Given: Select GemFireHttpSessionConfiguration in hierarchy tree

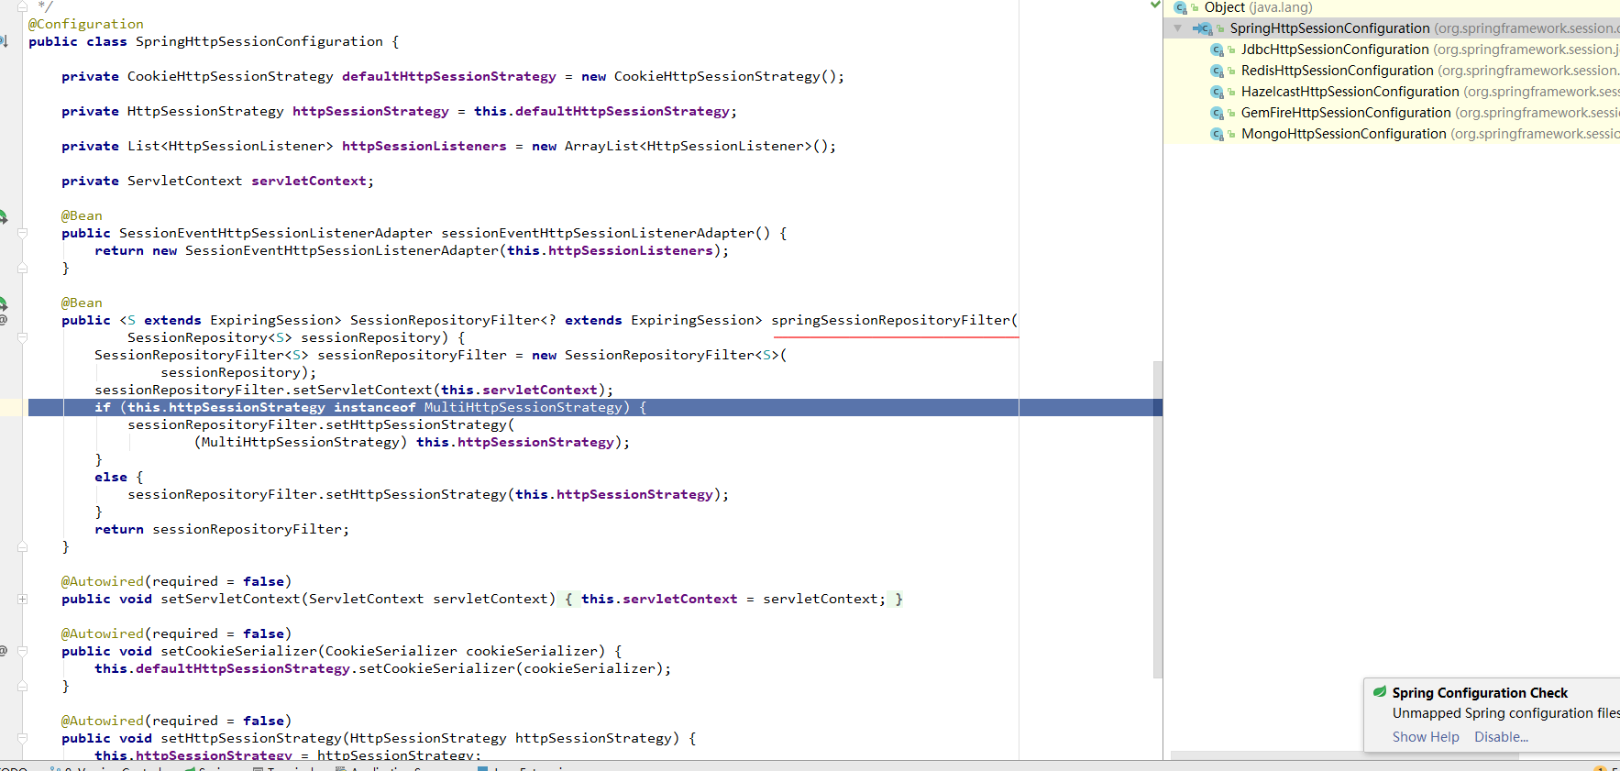Looking at the screenshot, I should (1429, 113).
